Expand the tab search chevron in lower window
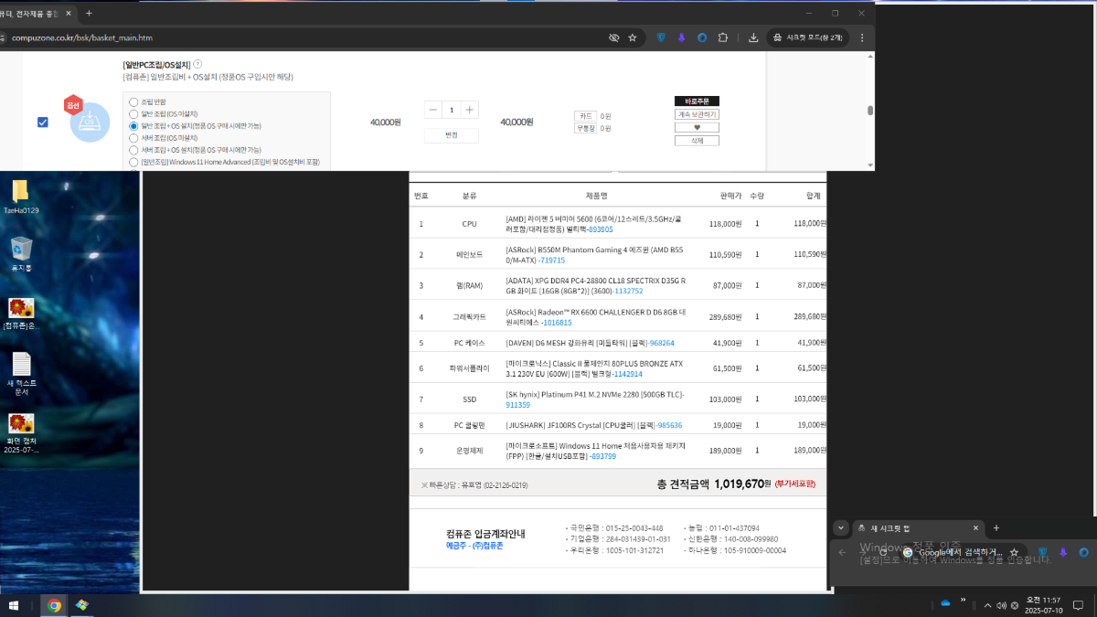The image size is (1097, 617). (x=841, y=528)
